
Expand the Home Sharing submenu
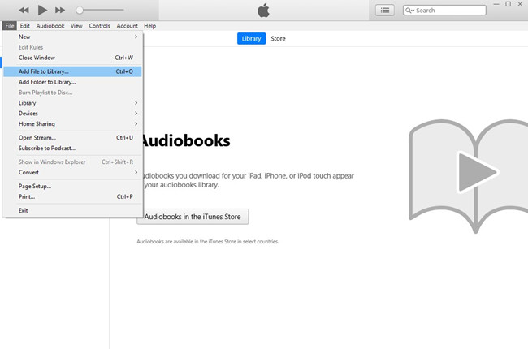tap(72, 124)
